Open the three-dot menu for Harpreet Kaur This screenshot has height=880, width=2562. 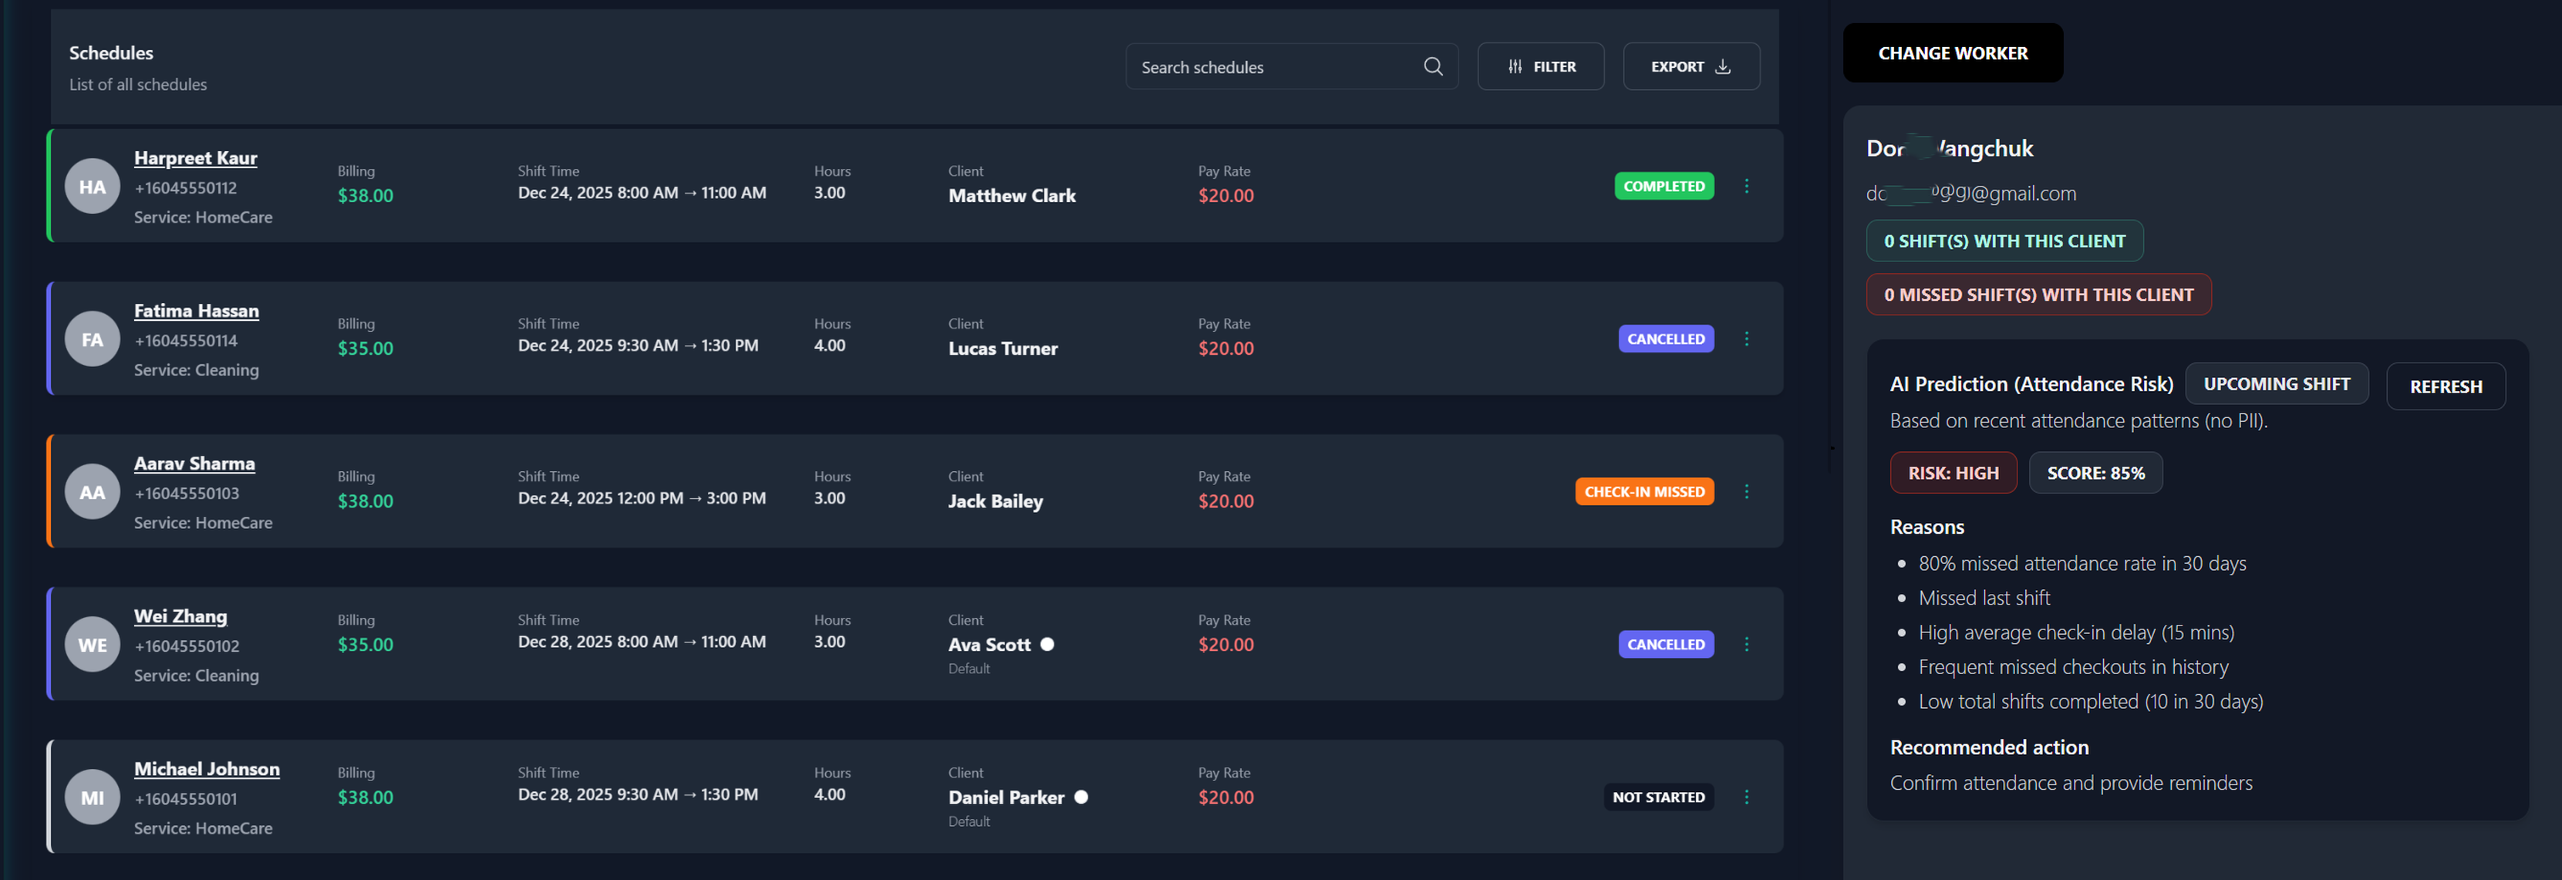(x=1747, y=186)
